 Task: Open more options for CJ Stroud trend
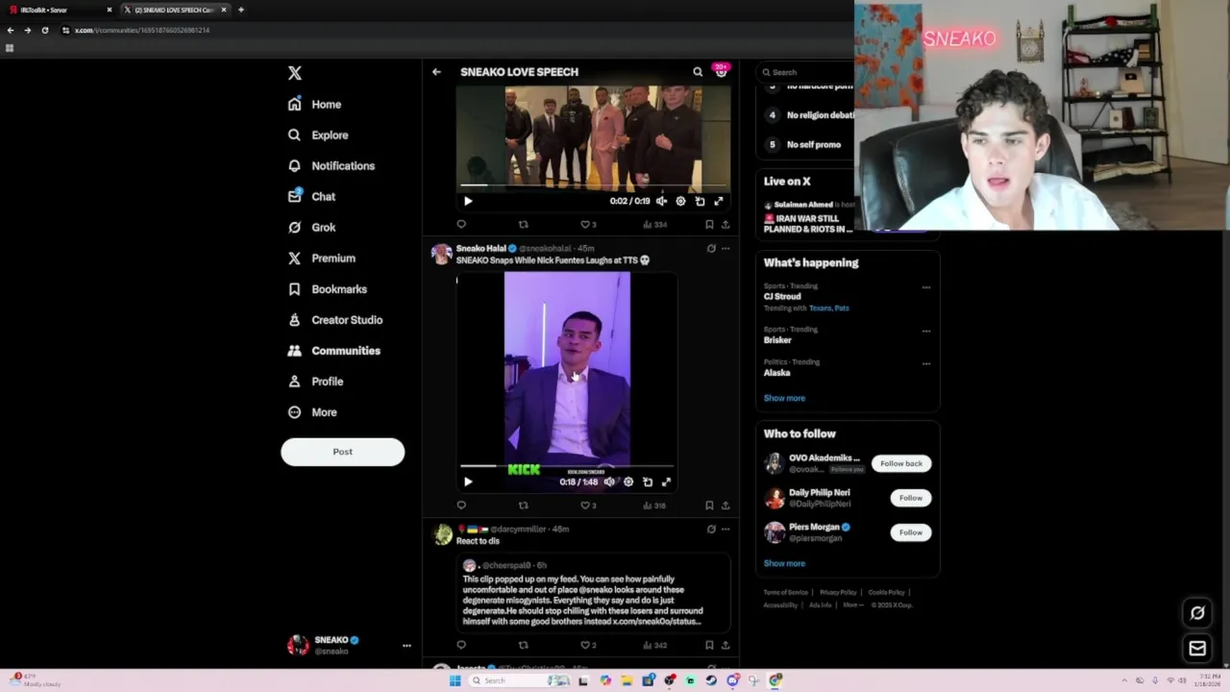pos(926,287)
